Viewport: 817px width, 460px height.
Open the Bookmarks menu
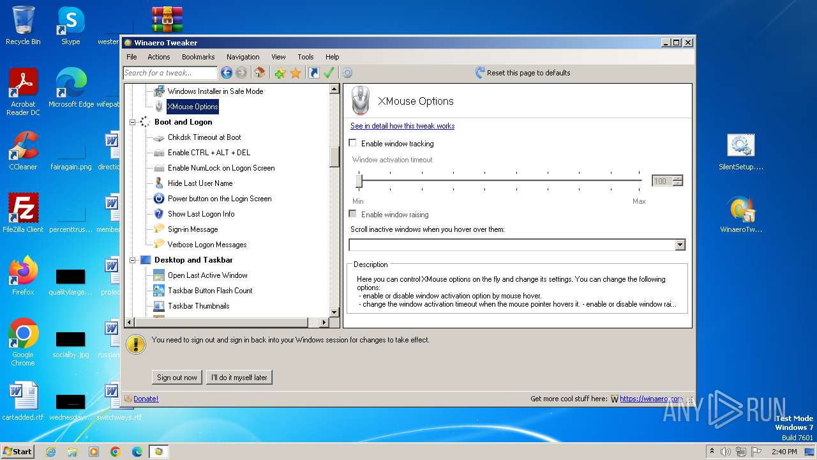[198, 57]
